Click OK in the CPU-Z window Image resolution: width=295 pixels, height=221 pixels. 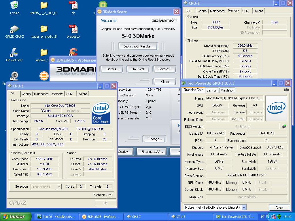[105, 203]
